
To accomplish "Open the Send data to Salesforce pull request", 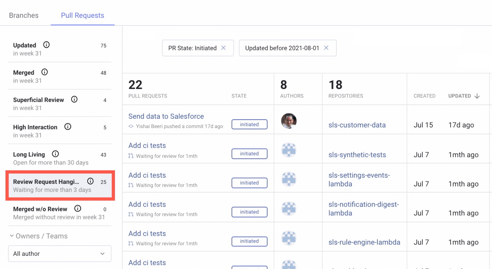I will tap(166, 116).
